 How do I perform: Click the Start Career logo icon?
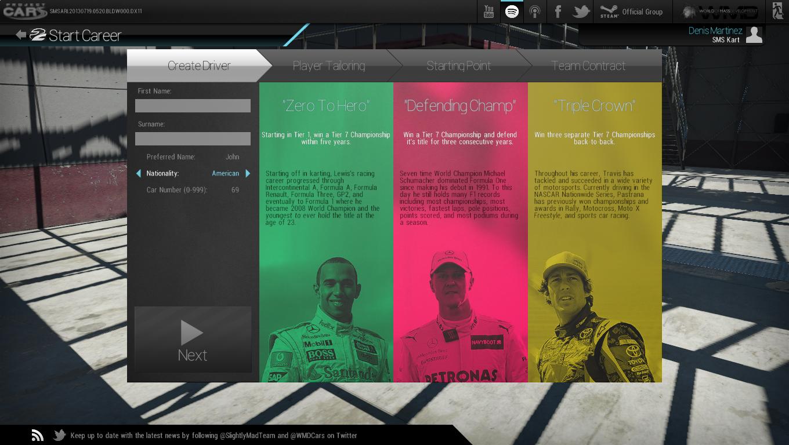click(38, 35)
